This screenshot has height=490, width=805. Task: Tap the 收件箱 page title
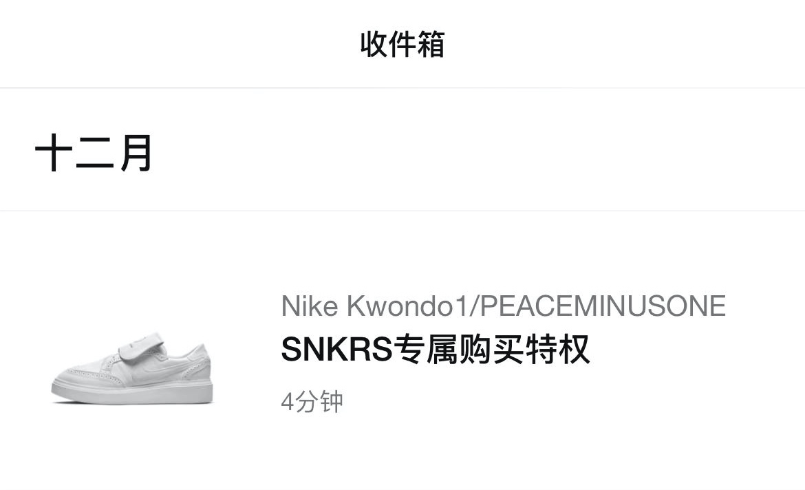tap(402, 44)
